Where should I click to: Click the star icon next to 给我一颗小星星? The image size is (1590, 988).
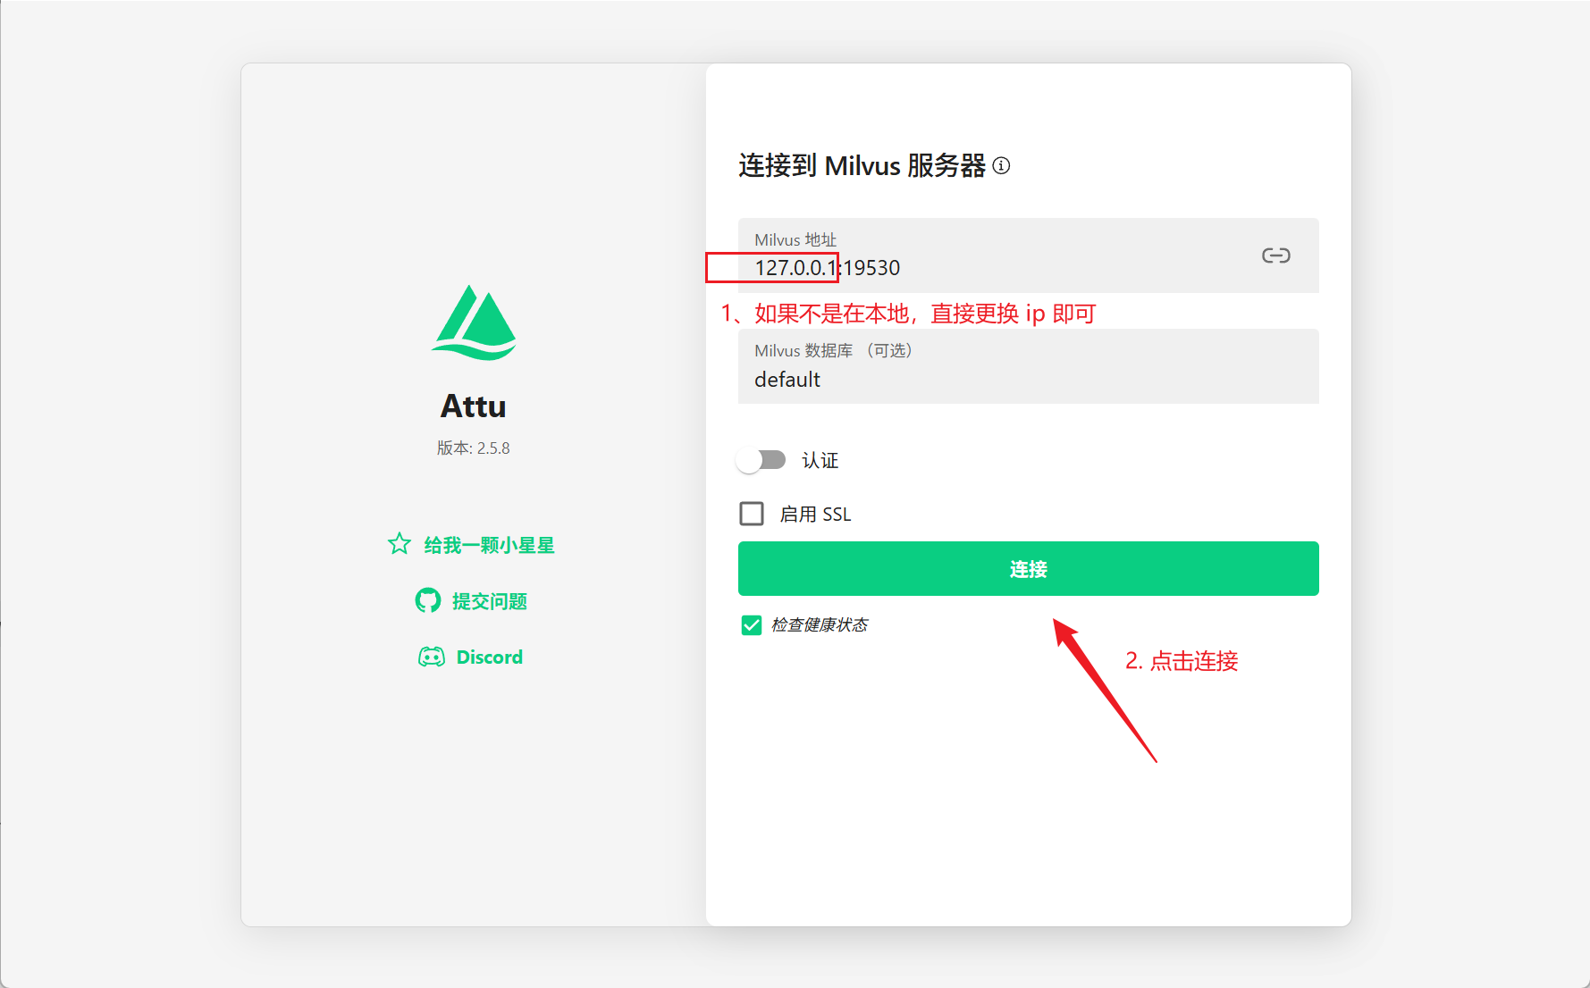[x=400, y=544]
